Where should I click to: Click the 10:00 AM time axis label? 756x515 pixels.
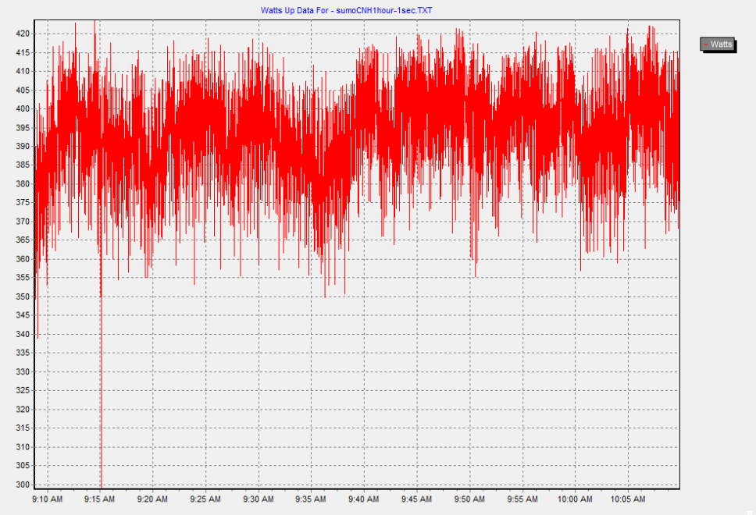tap(575, 499)
